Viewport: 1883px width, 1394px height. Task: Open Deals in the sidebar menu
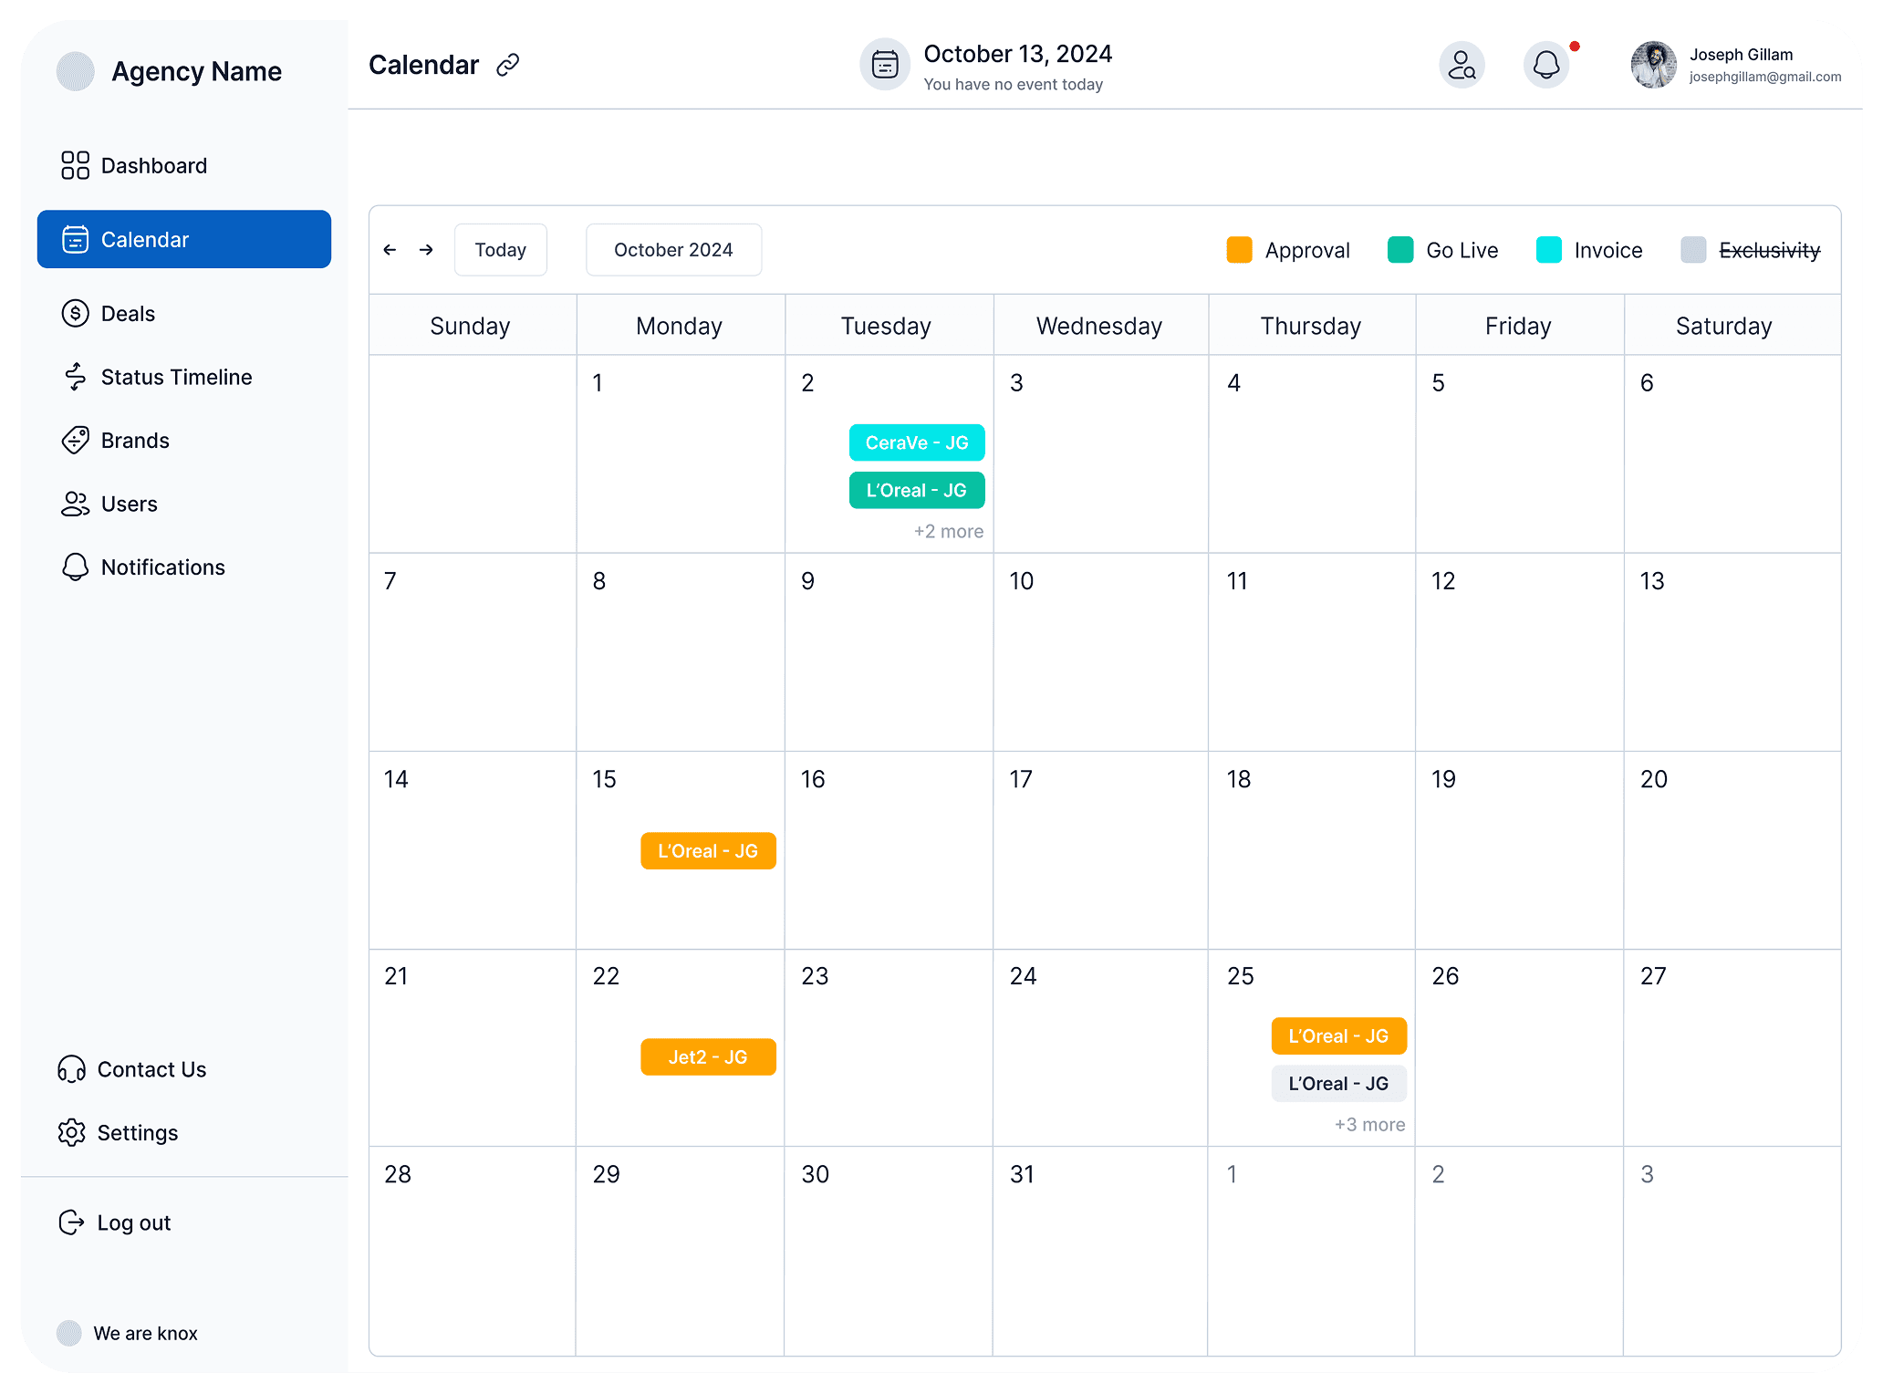[x=128, y=314]
